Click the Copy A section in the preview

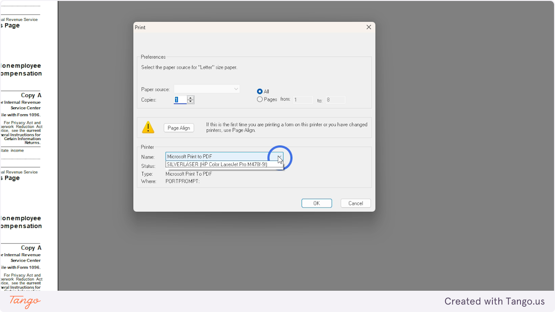(x=31, y=95)
